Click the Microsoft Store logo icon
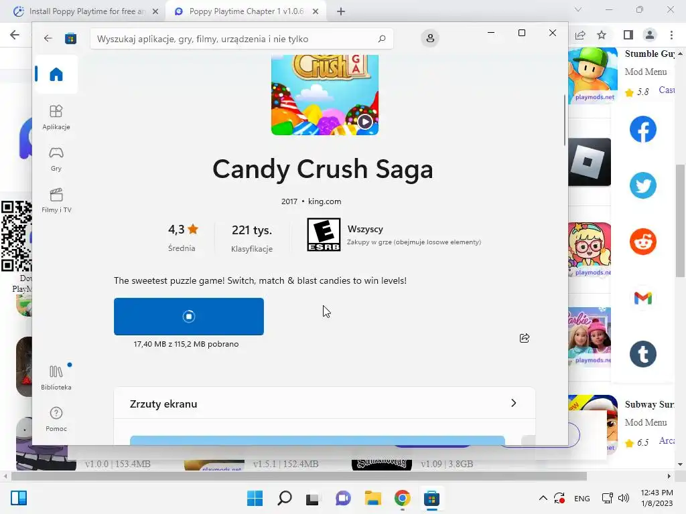This screenshot has width=686, height=514. click(x=70, y=38)
